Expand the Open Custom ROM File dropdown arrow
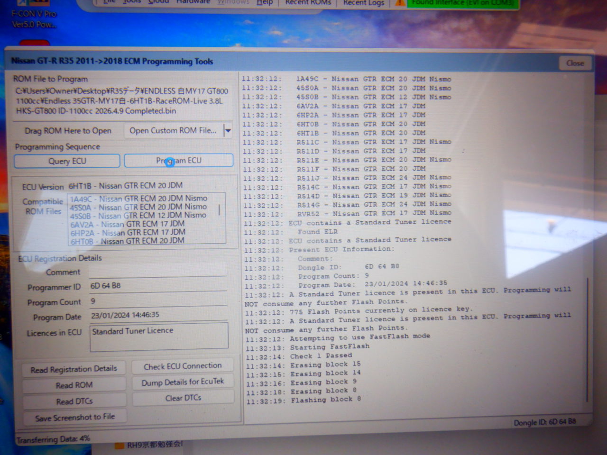Viewport: 607px width, 455px height. coord(228,130)
